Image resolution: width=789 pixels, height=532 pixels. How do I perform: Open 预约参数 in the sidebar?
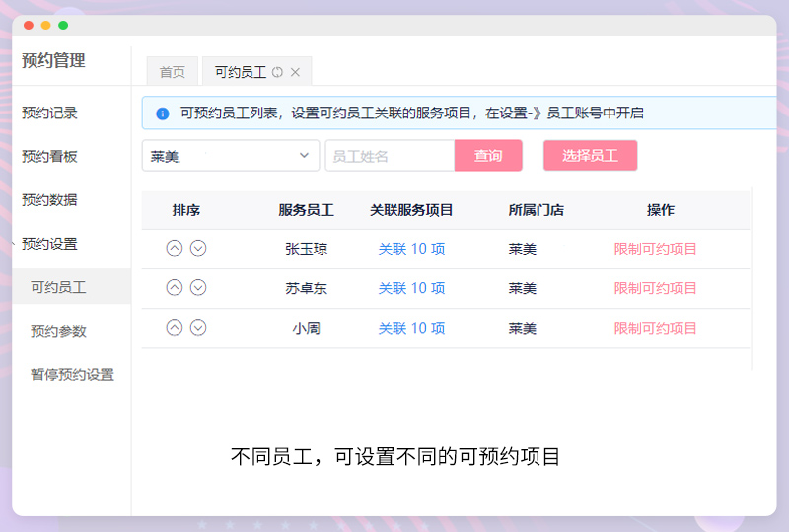(x=58, y=331)
